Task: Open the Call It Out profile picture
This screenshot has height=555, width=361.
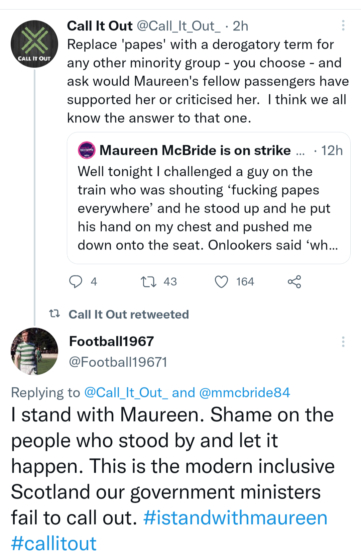Action: point(34,44)
